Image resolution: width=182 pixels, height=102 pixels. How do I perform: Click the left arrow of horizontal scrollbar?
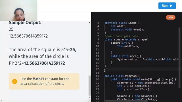tap(1, 101)
